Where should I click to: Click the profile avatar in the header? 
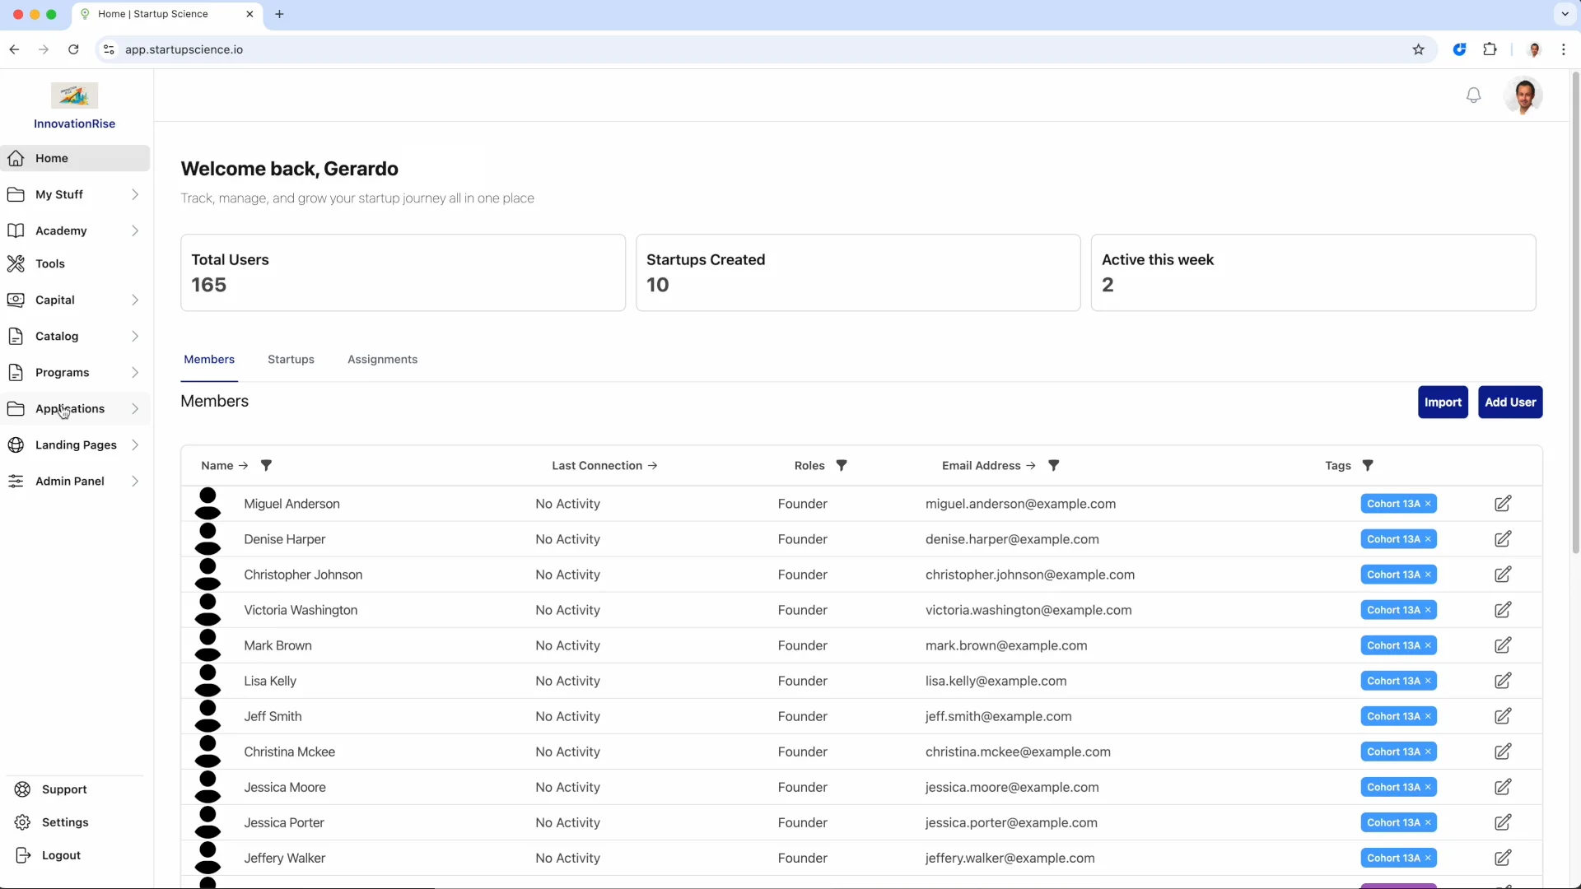[x=1524, y=95]
